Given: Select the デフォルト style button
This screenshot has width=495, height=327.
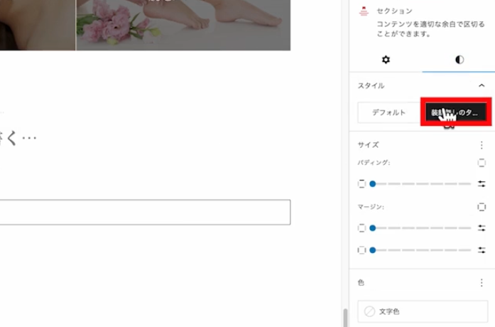Looking at the screenshot, I should pyautogui.click(x=388, y=112).
